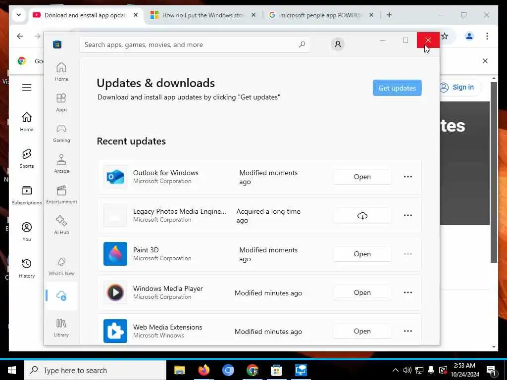Click the Microsoft Store logo icon
507x380 pixels.
pyautogui.click(x=57, y=44)
